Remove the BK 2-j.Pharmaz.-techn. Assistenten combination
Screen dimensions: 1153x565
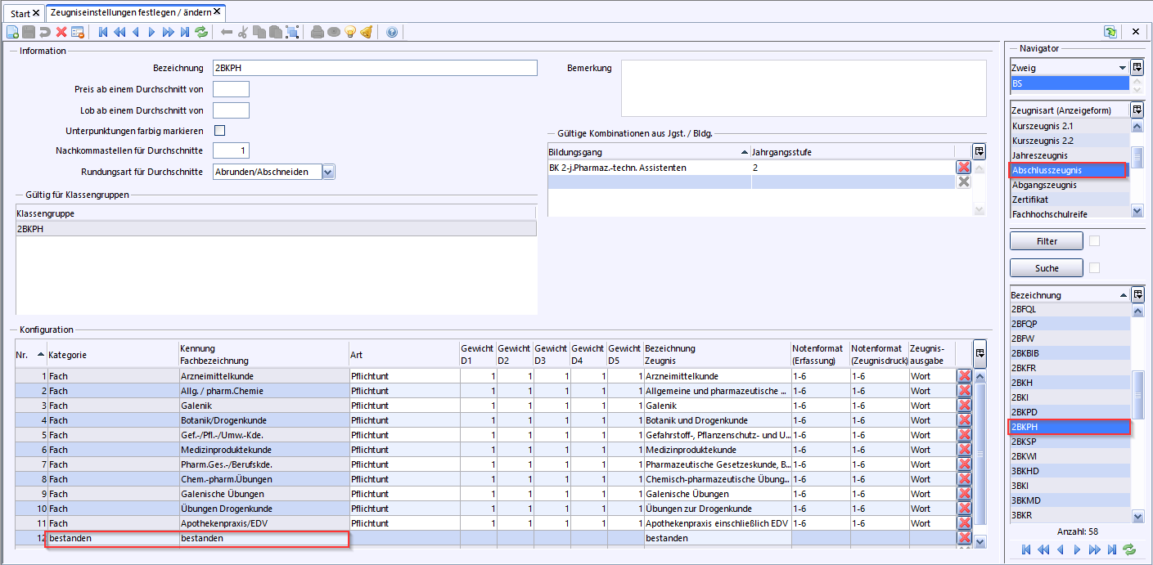[964, 168]
